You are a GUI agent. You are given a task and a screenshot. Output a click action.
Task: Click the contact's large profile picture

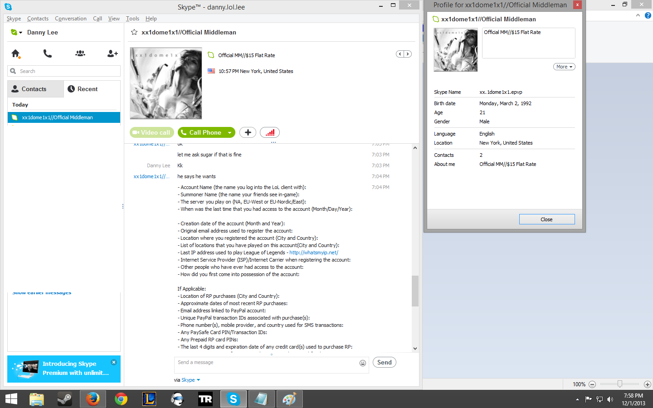click(x=166, y=83)
